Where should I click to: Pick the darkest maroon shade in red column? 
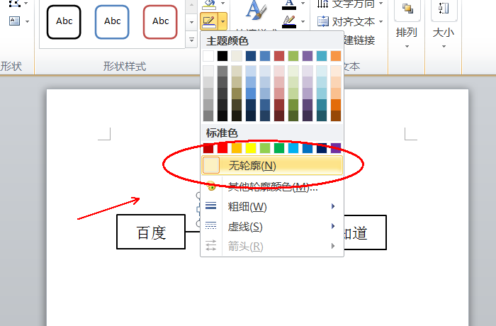(279, 116)
